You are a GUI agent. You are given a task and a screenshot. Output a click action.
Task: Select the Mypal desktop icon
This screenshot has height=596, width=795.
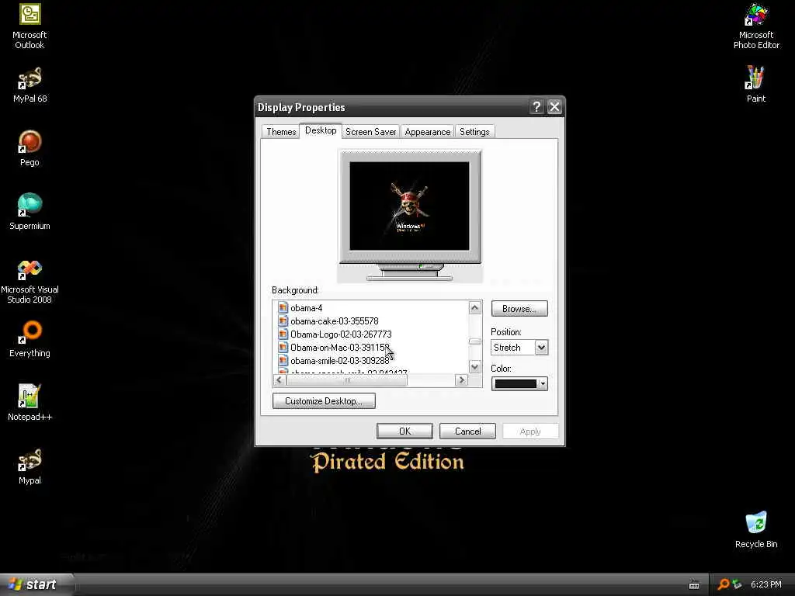click(x=30, y=466)
